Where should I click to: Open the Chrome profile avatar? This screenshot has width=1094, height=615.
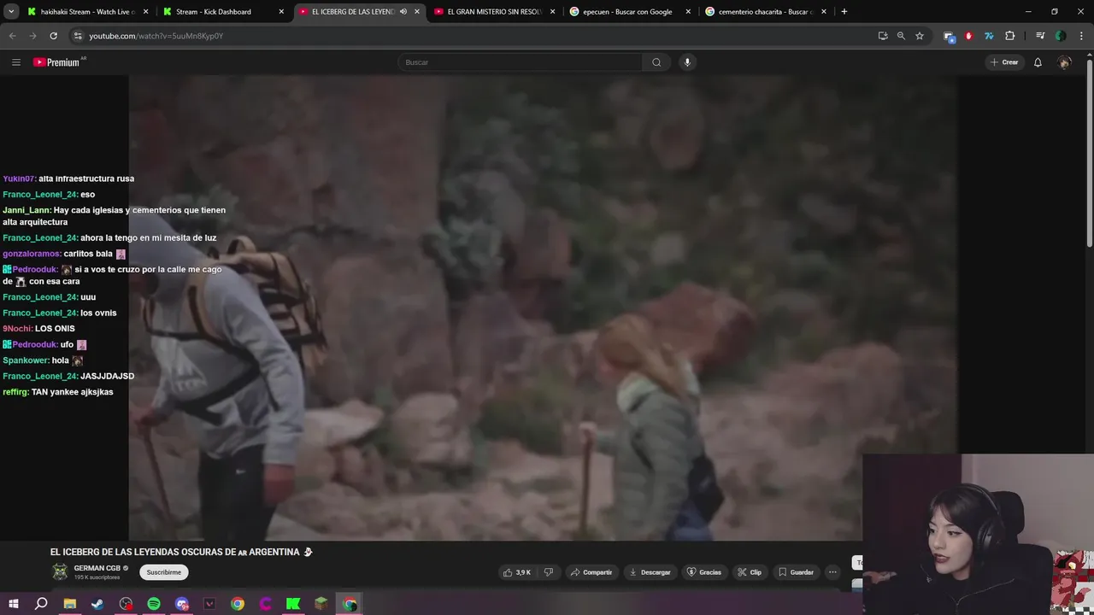[x=1061, y=36]
